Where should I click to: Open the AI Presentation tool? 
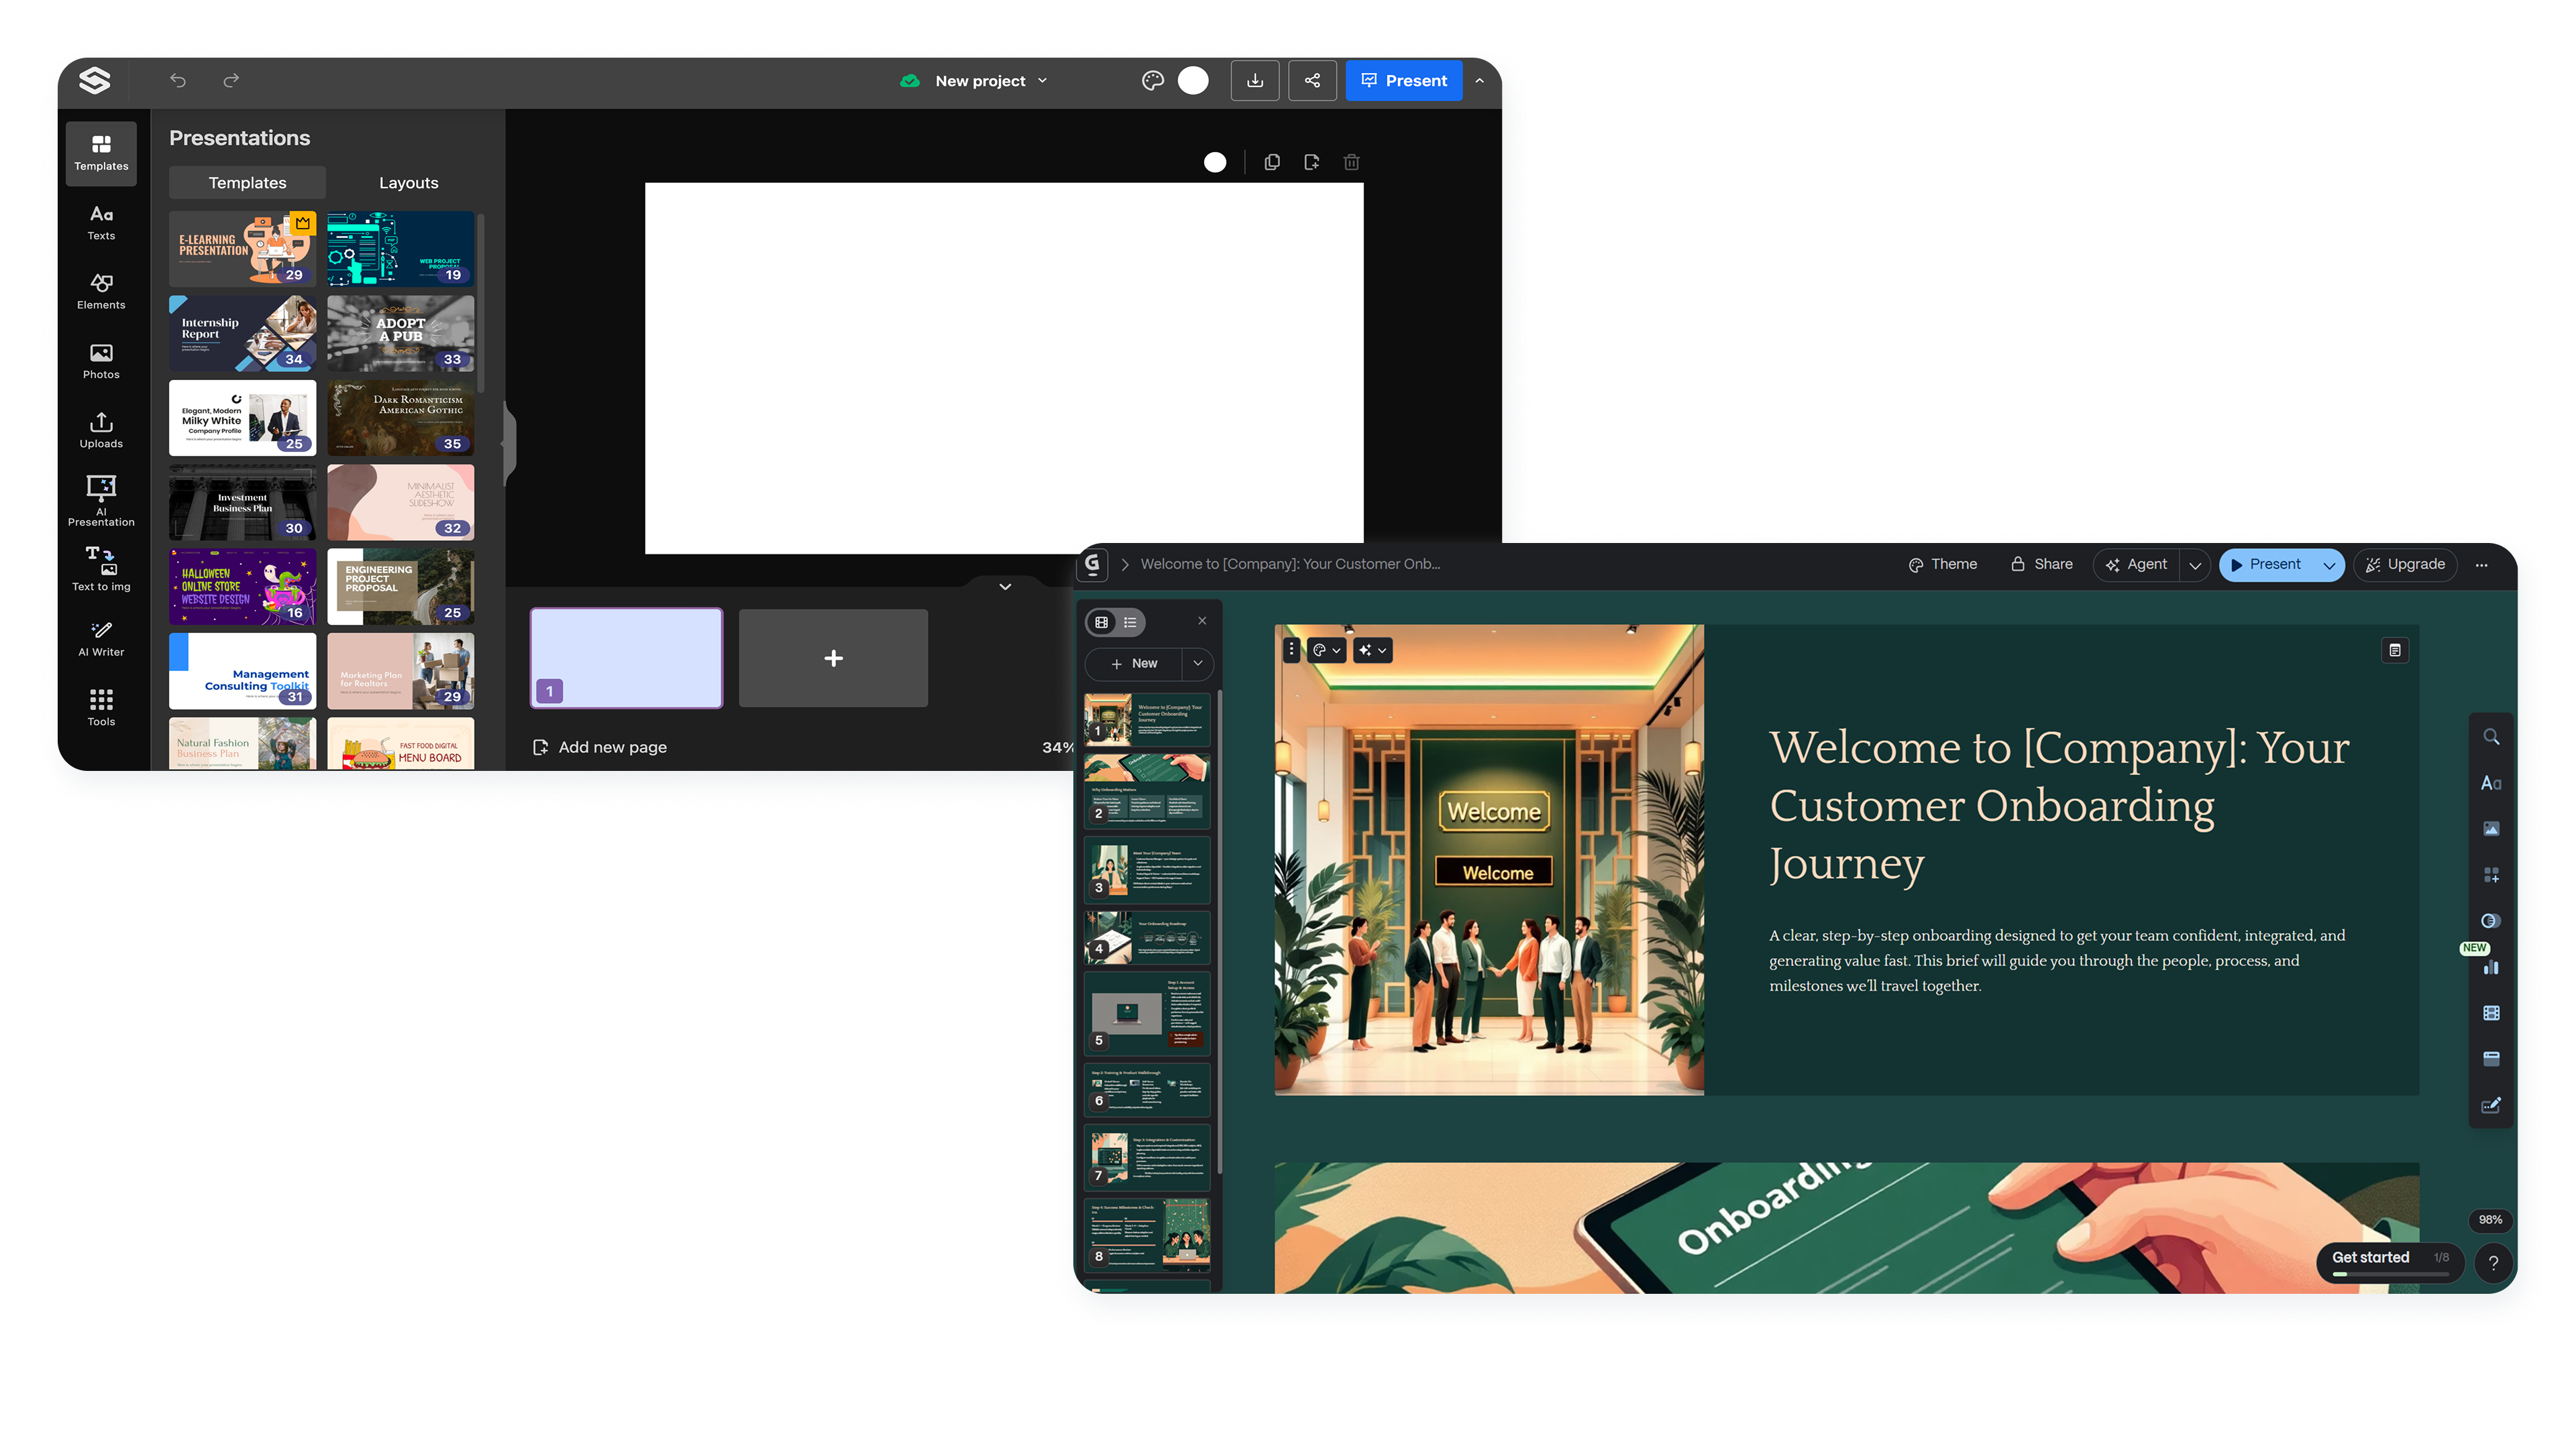tap(101, 501)
